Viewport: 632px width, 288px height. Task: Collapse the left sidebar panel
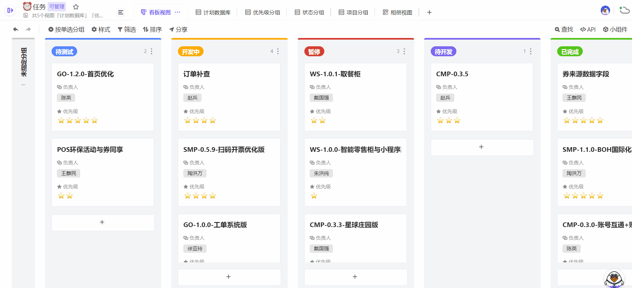10,10
